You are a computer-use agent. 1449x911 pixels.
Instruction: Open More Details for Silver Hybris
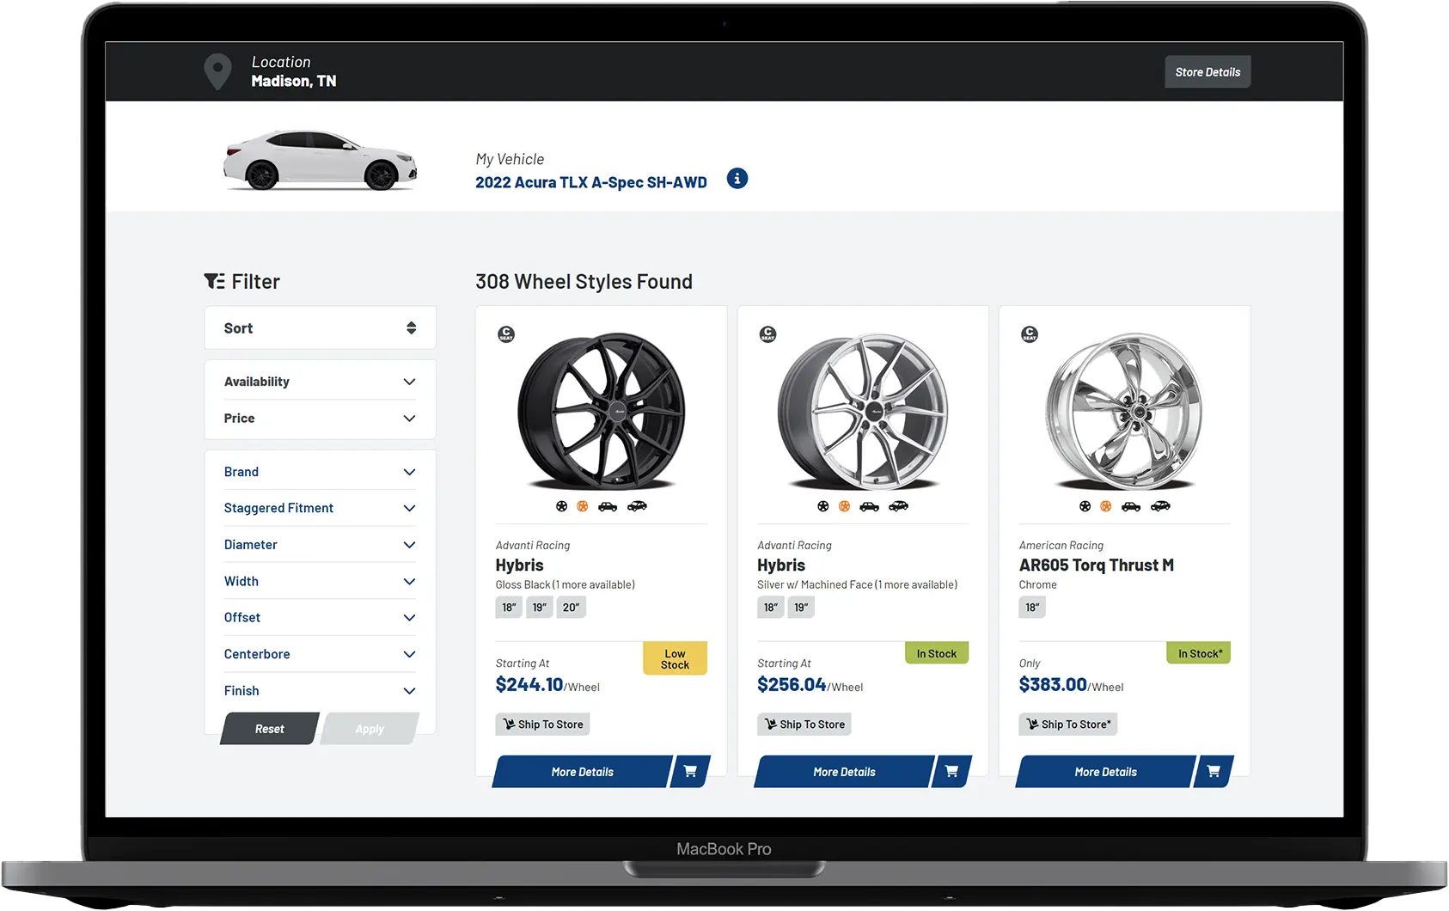pyautogui.click(x=844, y=772)
